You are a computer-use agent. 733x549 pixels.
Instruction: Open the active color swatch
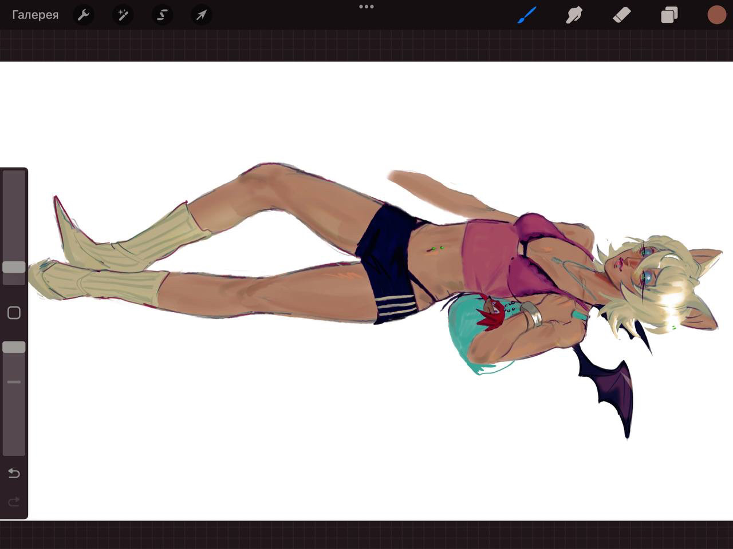tap(716, 15)
